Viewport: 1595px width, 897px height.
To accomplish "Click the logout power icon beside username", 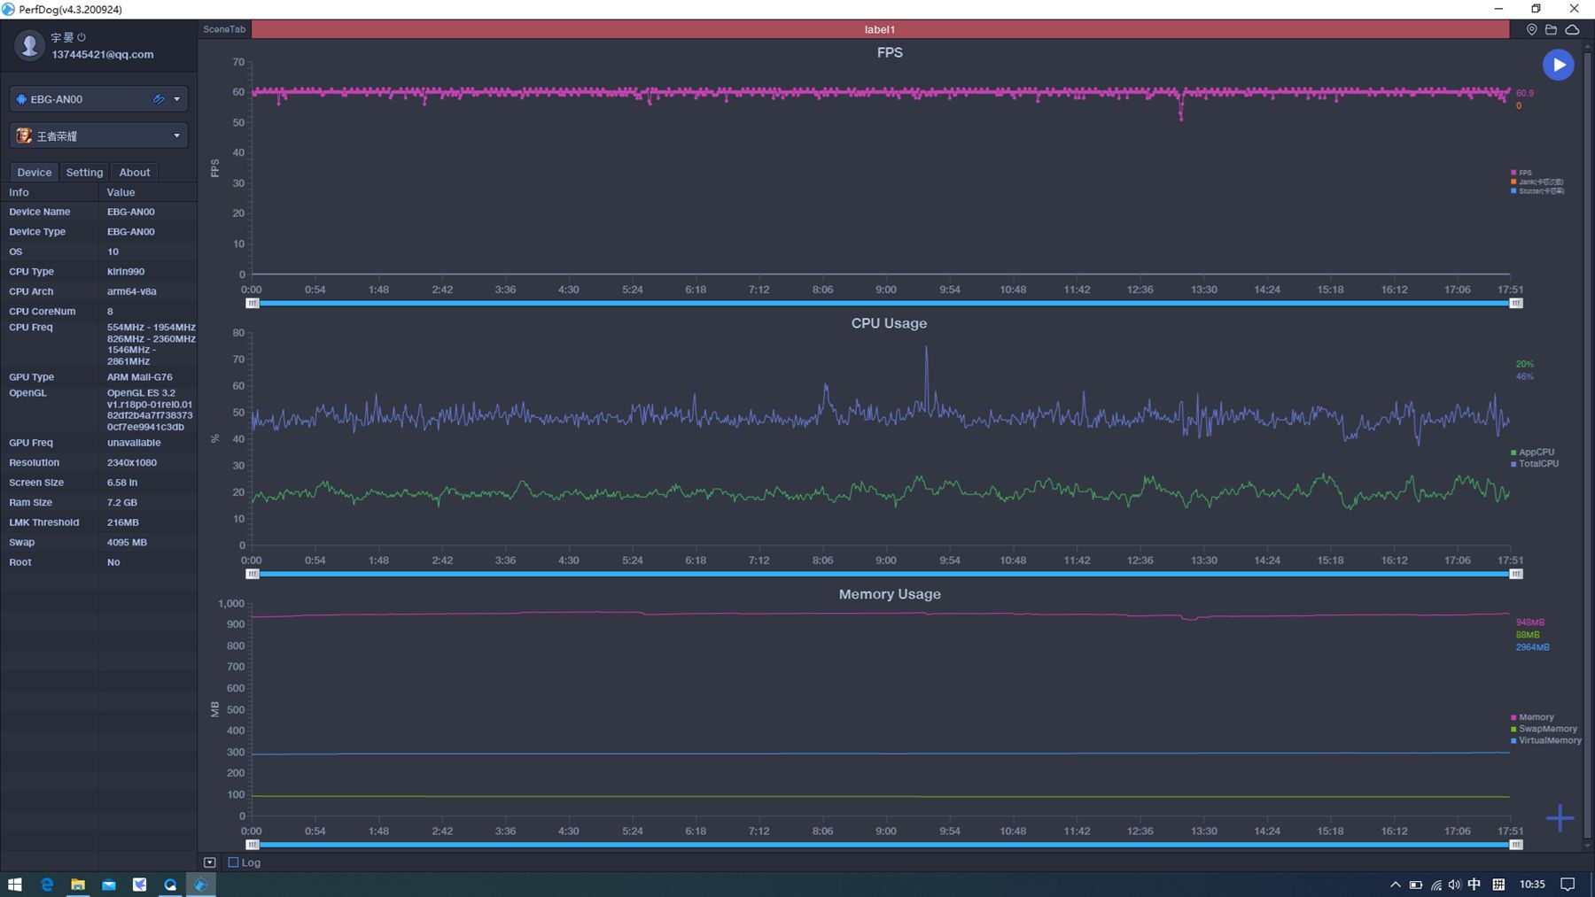I will click(x=82, y=37).
